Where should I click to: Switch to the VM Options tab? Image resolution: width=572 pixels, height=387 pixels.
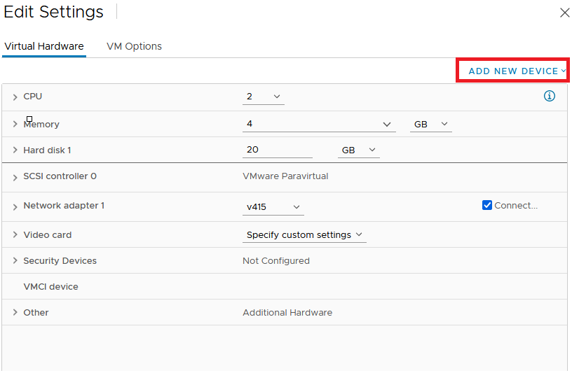pos(134,46)
